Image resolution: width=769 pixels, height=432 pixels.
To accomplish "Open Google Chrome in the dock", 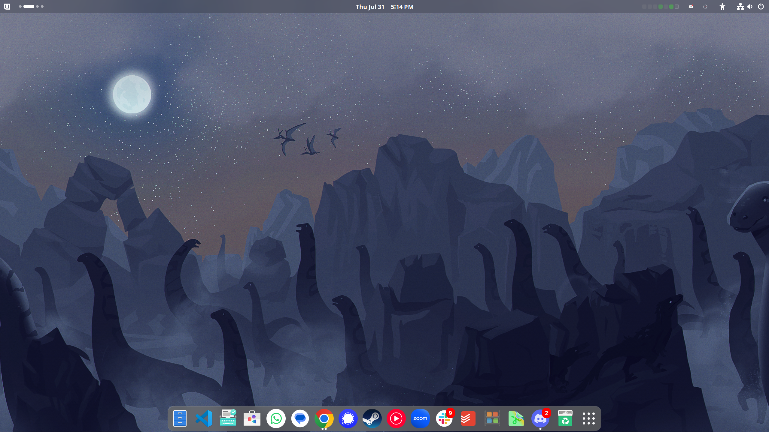I will pos(324,418).
